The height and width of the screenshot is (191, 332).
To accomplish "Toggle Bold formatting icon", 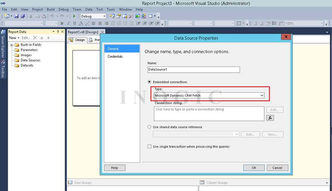I will [62, 24].
